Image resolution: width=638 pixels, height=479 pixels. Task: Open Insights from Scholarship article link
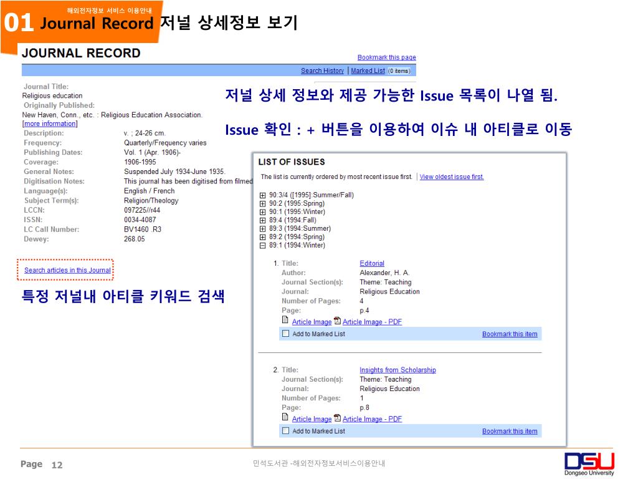pyautogui.click(x=398, y=370)
